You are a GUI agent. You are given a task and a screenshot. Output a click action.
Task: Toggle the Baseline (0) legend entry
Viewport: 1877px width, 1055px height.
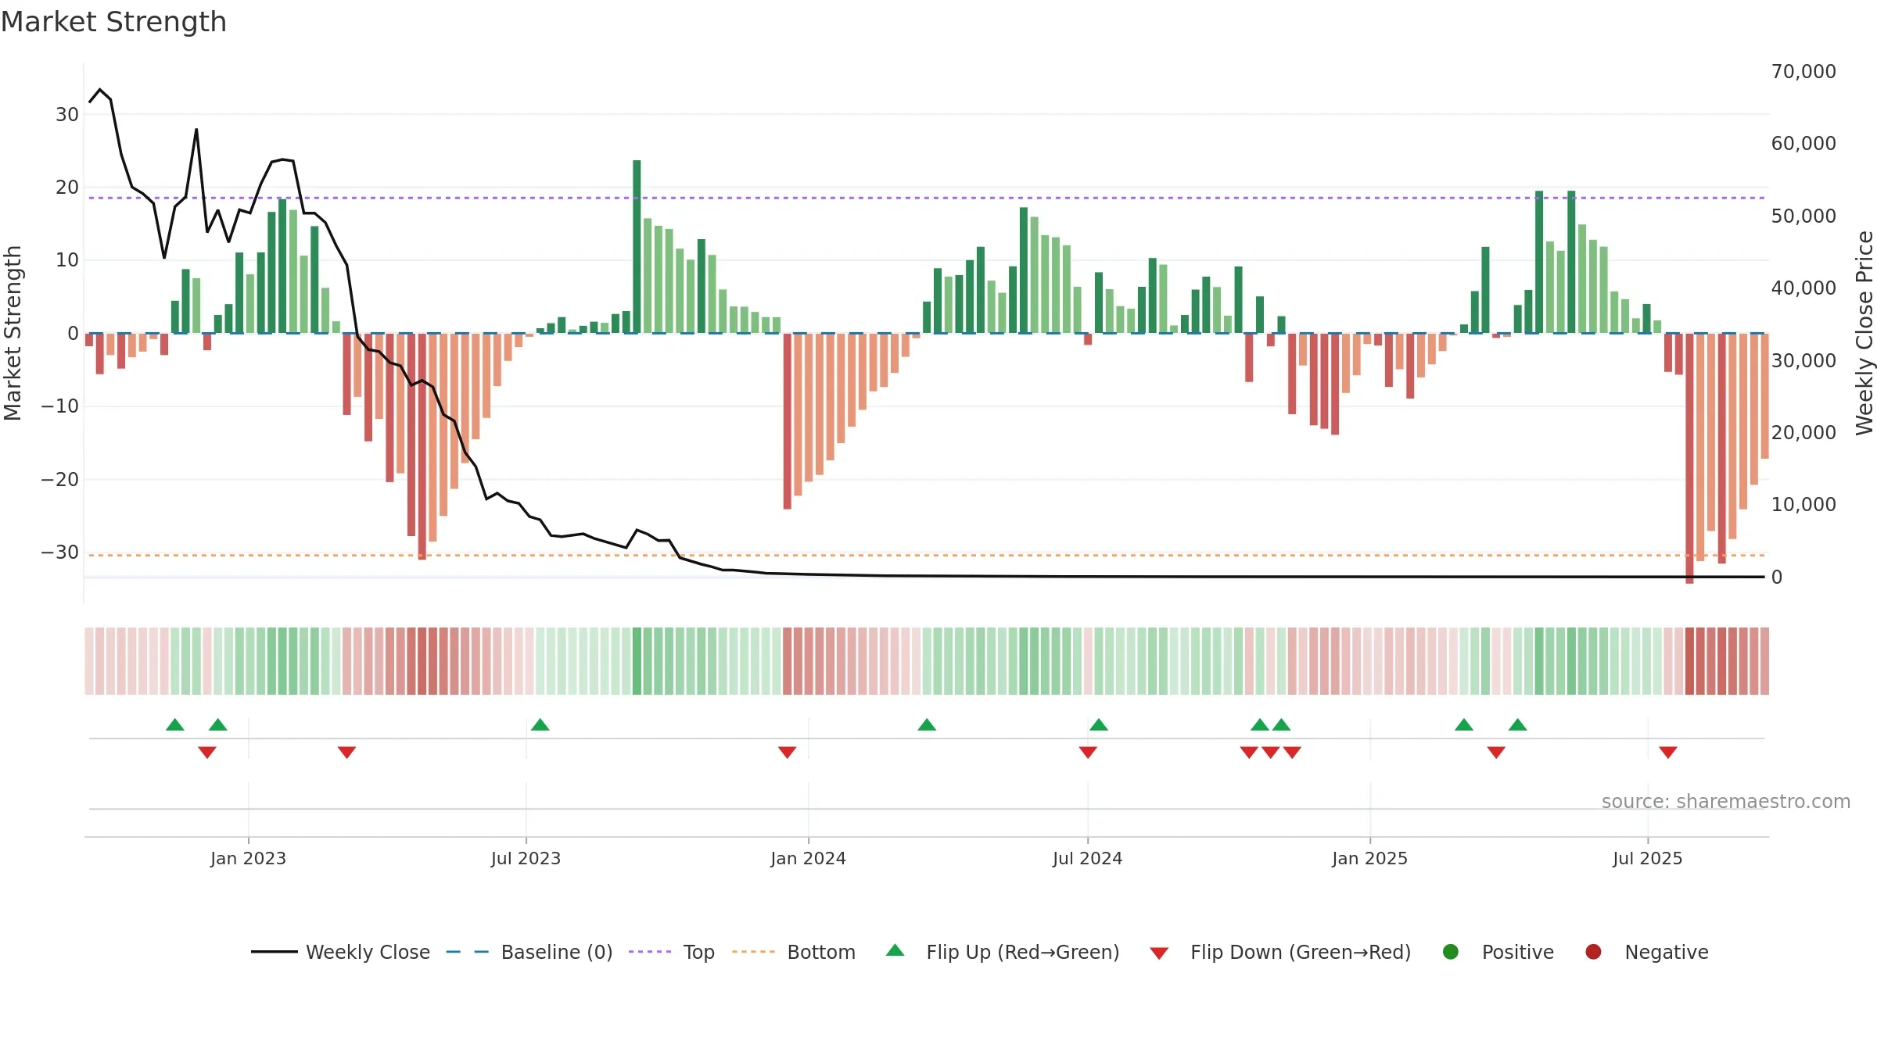tap(529, 952)
